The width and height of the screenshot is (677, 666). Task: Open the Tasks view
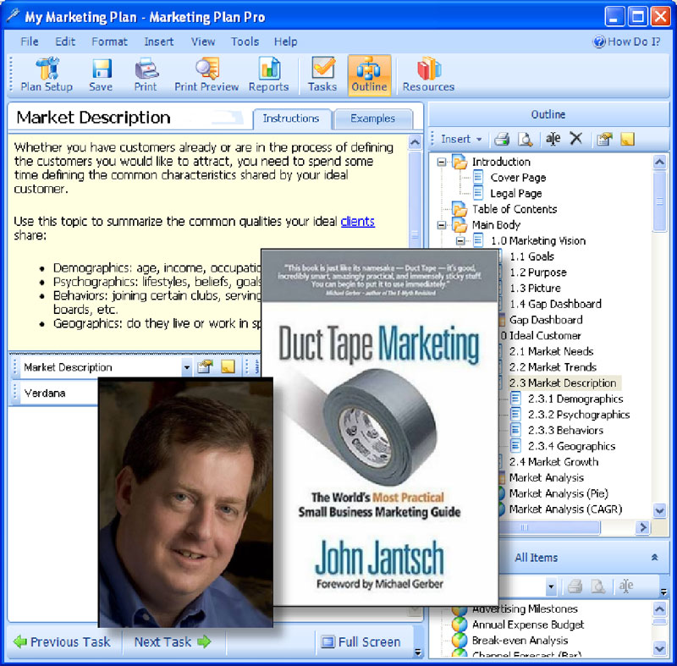[x=322, y=74]
